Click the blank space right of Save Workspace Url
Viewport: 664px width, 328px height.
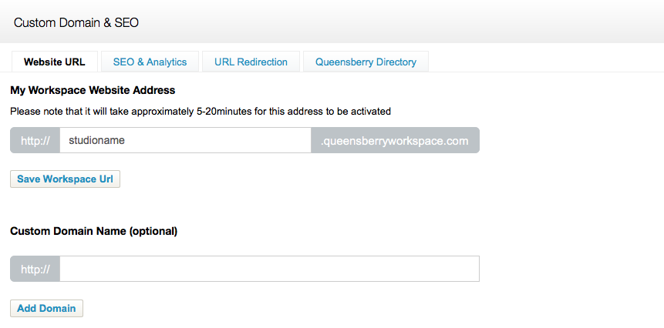(308, 179)
